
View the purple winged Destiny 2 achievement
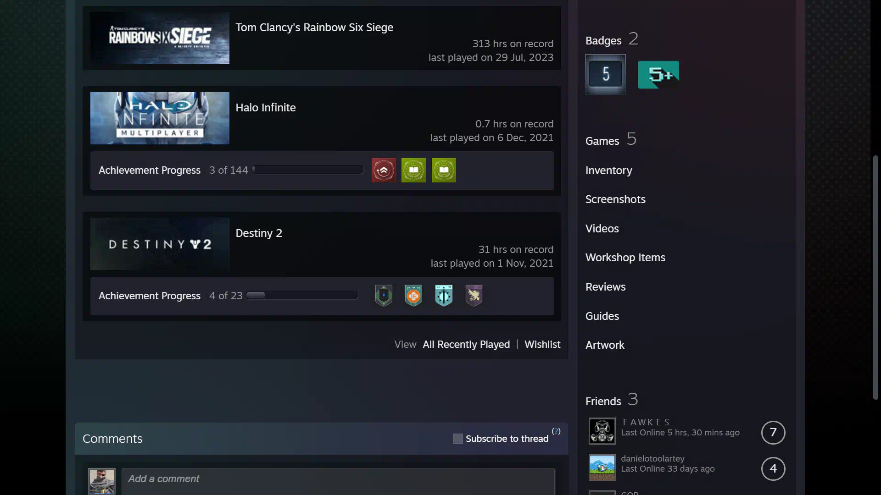pos(474,296)
